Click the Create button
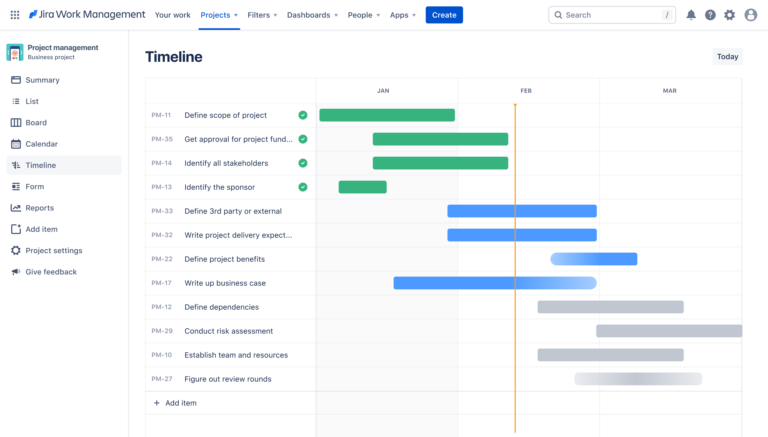Image resolution: width=768 pixels, height=437 pixels. (444, 14)
